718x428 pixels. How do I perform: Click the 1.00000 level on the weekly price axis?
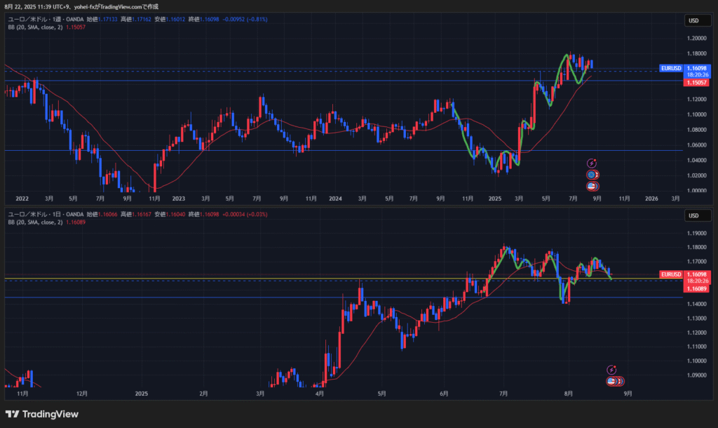coord(696,191)
